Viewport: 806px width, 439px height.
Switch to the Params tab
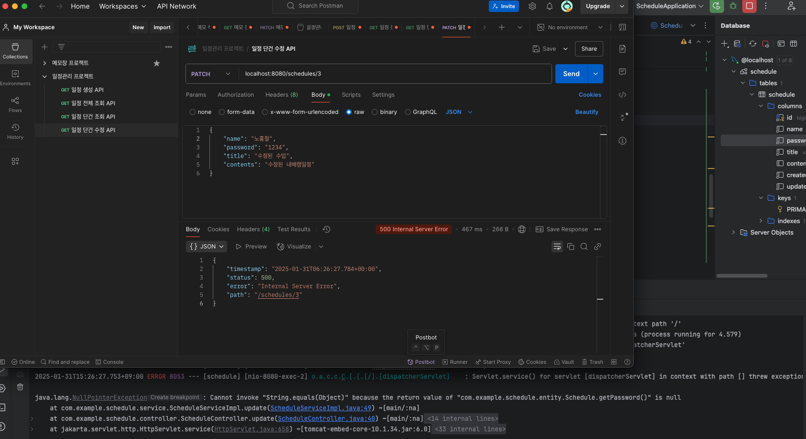196,95
